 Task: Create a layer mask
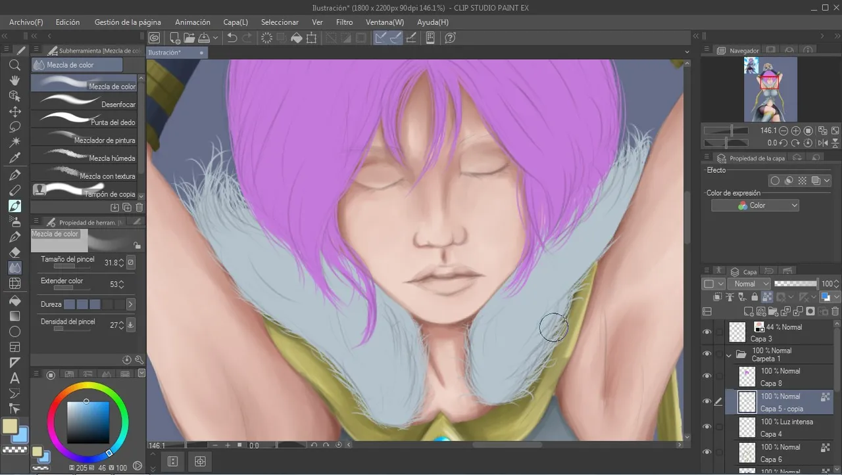tap(811, 311)
